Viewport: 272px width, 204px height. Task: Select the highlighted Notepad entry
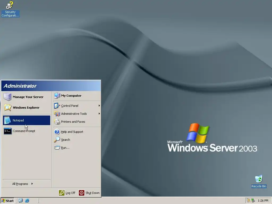point(27,120)
